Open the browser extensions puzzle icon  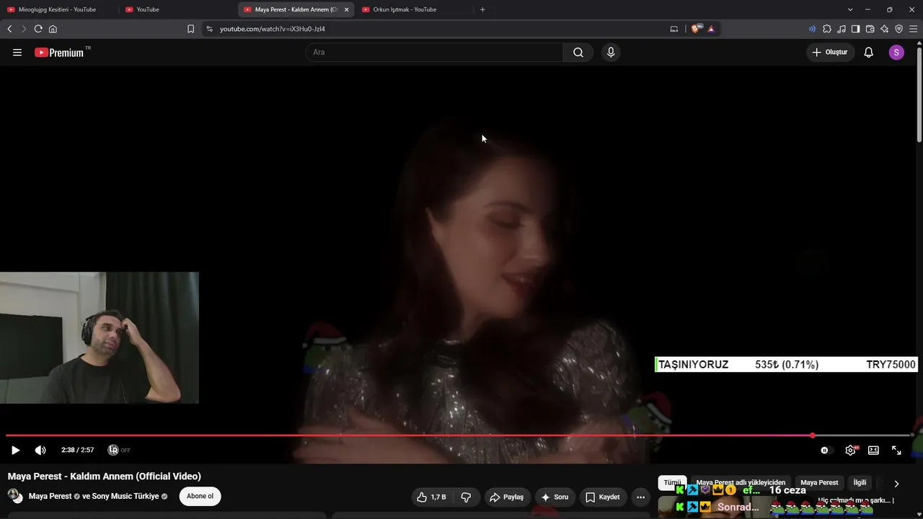point(827,29)
